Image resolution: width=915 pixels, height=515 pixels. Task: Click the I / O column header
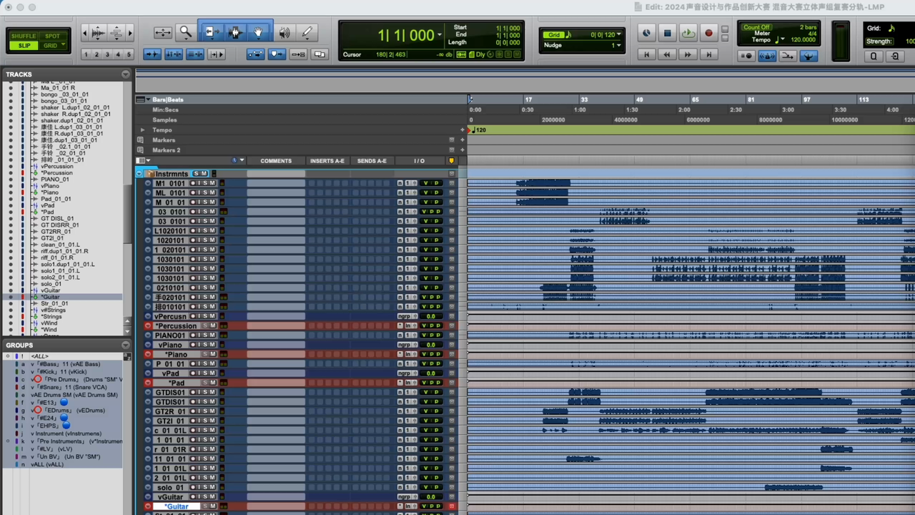[x=420, y=161]
